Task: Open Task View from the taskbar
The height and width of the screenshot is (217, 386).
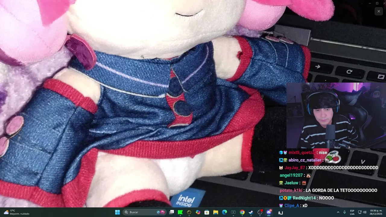Action: pos(172,212)
